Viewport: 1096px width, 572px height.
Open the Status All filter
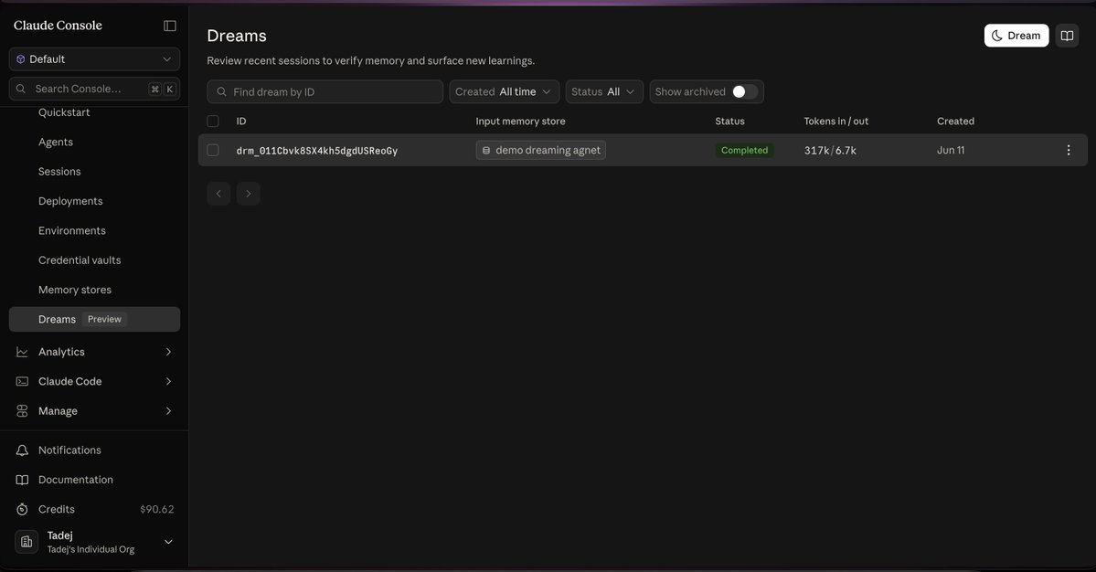coord(604,91)
